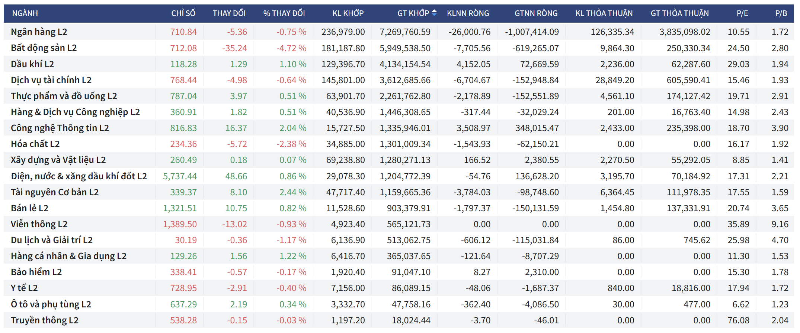Select the Bất động sản L2 sector
The image size is (800, 333).
tap(44, 48)
